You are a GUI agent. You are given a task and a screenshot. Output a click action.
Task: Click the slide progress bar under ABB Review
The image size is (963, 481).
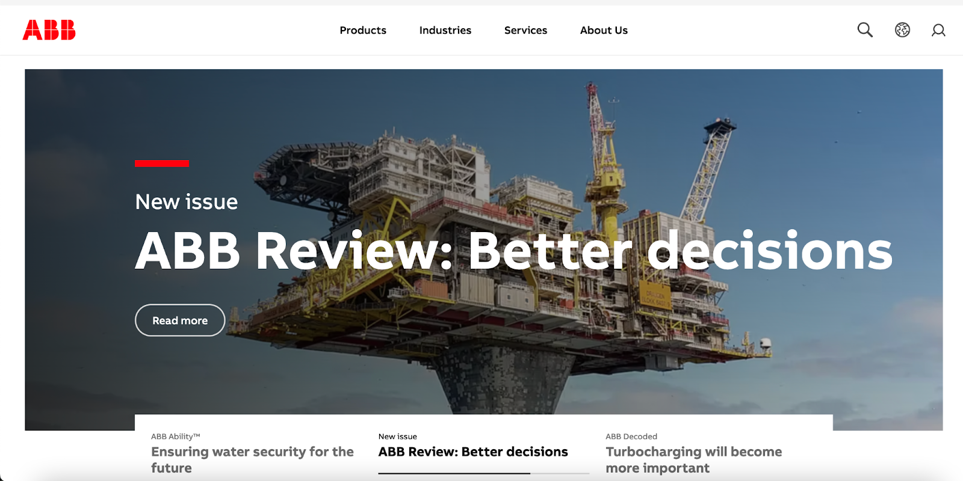pyautogui.click(x=484, y=473)
